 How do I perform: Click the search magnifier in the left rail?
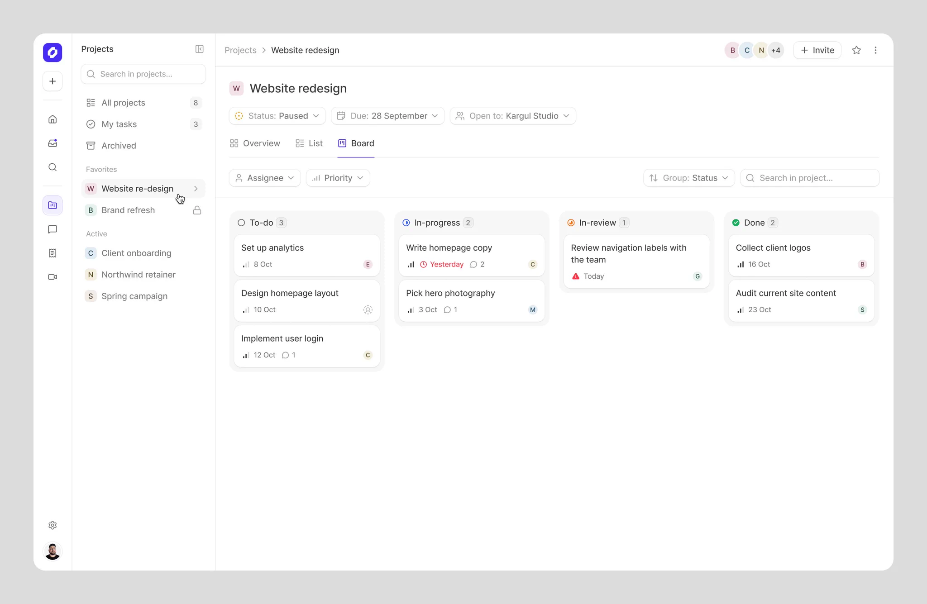(53, 167)
